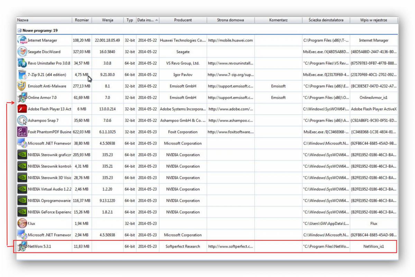The width and height of the screenshot is (415, 277).
Task: Select the Foxit PhantomPDF icon
Action: [22, 132]
